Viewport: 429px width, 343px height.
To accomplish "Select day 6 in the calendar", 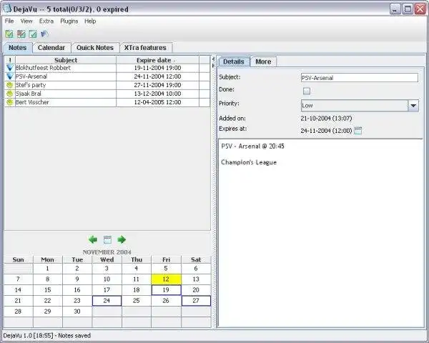I will (x=196, y=269).
